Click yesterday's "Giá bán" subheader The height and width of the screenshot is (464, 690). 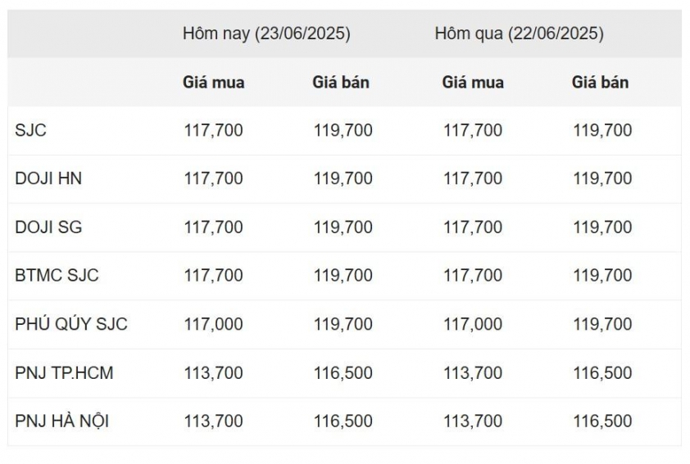coord(601,83)
